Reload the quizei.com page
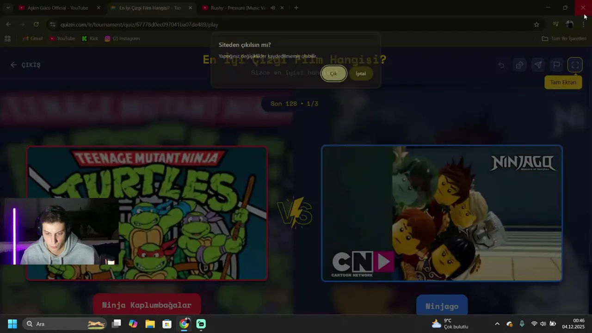The height and width of the screenshot is (333, 592). click(x=36, y=25)
